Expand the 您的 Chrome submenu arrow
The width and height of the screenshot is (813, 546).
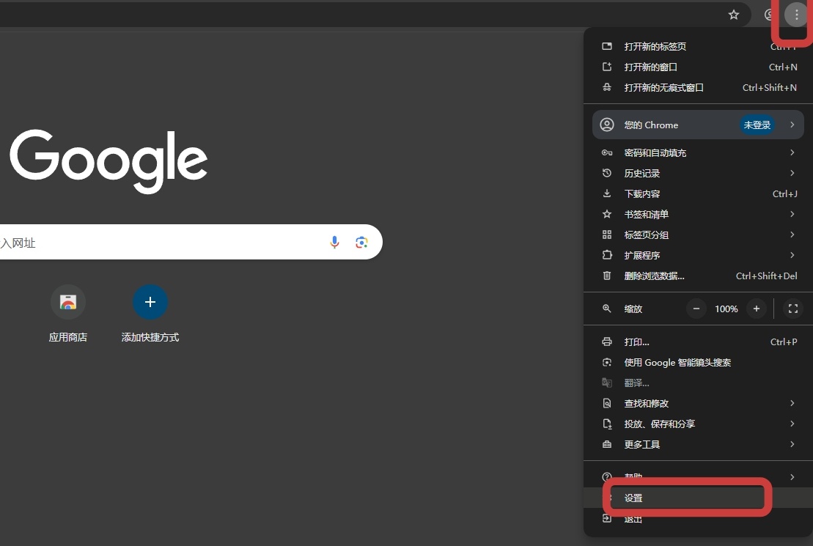click(792, 125)
